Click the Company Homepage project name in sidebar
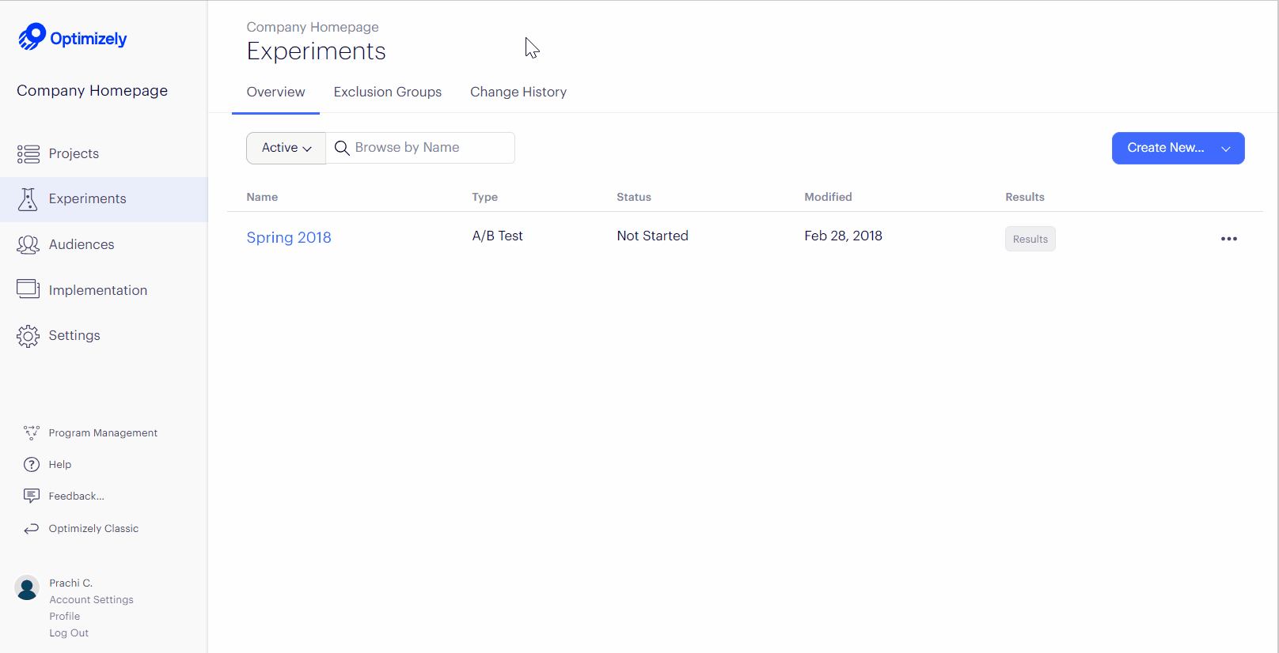 tap(92, 91)
